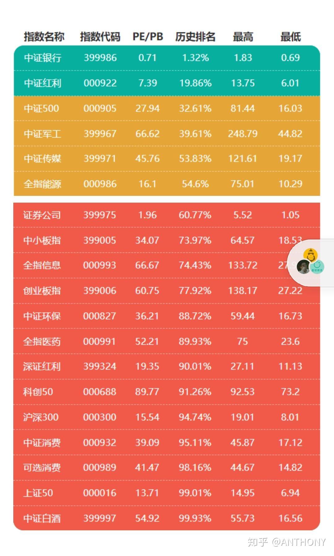This screenshot has width=334, height=556.
Task: Tap index code 000905
Action: pos(100,109)
